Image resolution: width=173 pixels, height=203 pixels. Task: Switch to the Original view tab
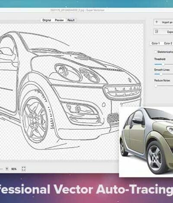tap(47, 20)
